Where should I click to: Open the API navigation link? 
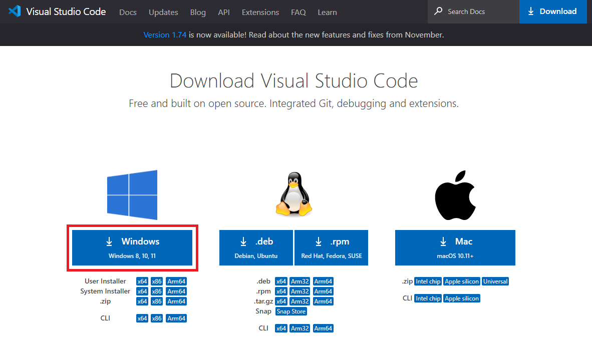click(x=223, y=12)
